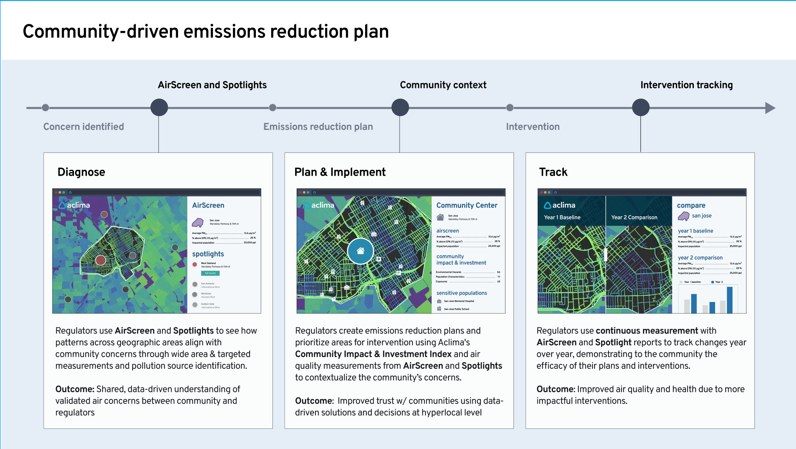Click the San Jose Memorial Hospital icon
Image resolution: width=796 pixels, height=449 pixels.
[439, 301]
